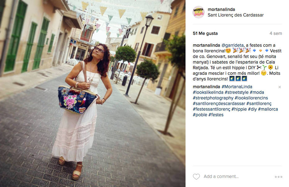Viewport: 289px width, 187px height.
Task: Open the #lookslikelinda hashtag
Action: coord(208,92)
